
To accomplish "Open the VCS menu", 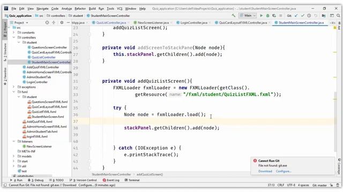I will pos(120,9).
